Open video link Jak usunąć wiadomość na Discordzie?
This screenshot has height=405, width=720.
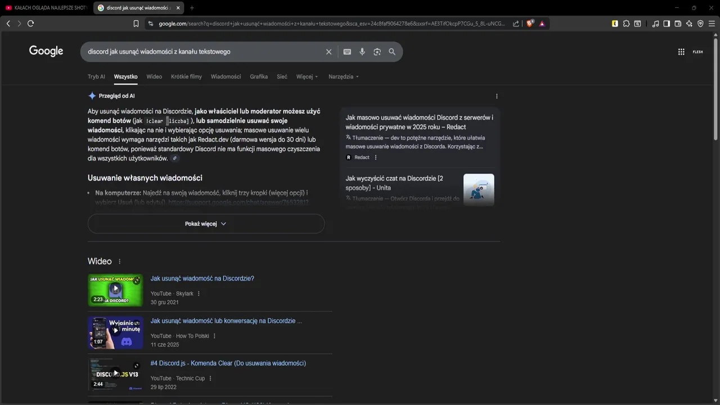(202, 278)
